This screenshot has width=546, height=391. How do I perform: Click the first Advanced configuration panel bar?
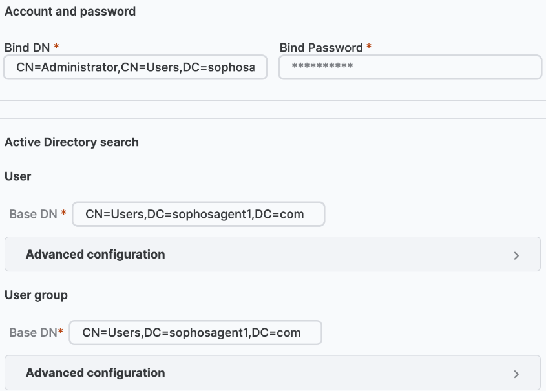pyautogui.click(x=273, y=254)
